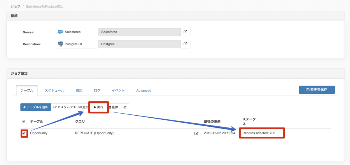350x165 pixels.
Task: Click カスタムクエリの追加 button
Action: click(71, 107)
